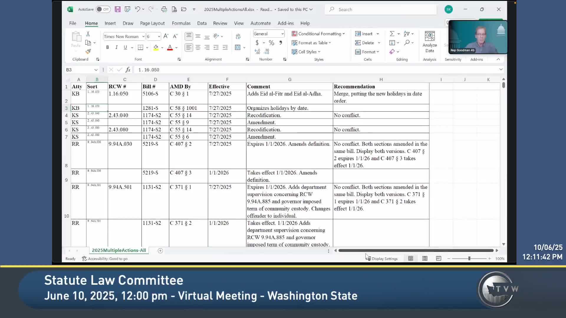Expand the General number format dropdown
The height and width of the screenshot is (318, 566).
click(282, 34)
